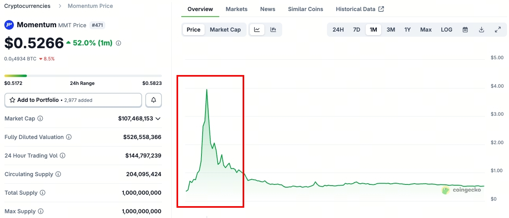This screenshot has height=218, width=509.
Task: Open the News tab
Action: point(268,9)
